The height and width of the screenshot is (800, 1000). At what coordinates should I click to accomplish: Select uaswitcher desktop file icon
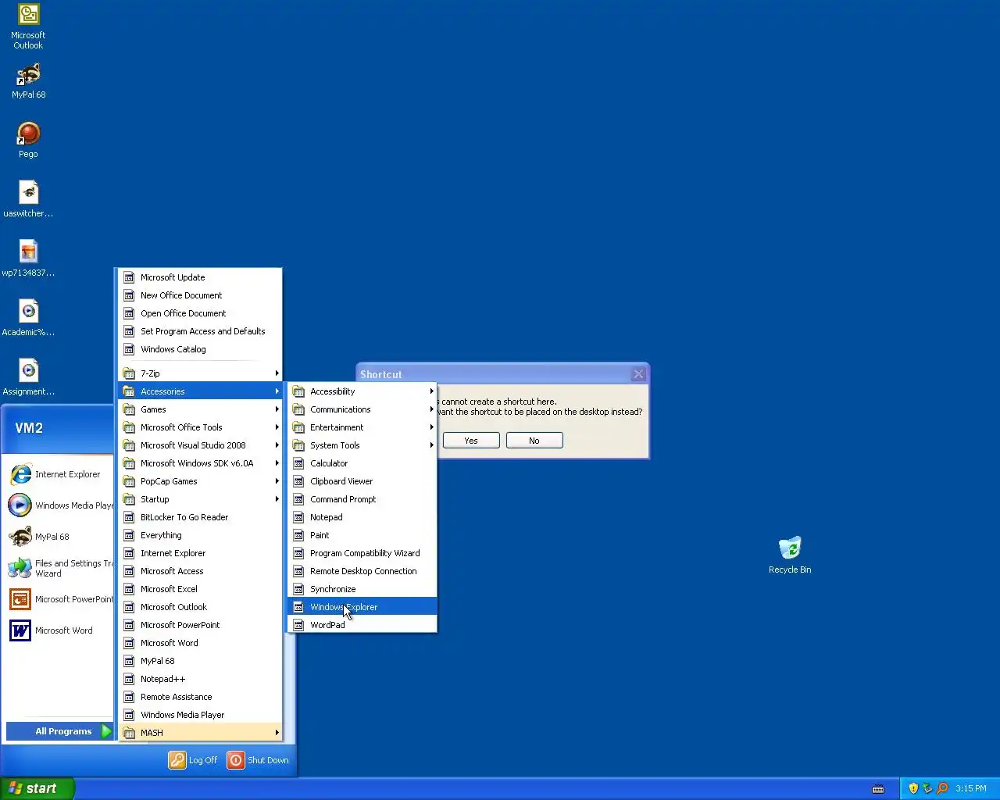[28, 200]
